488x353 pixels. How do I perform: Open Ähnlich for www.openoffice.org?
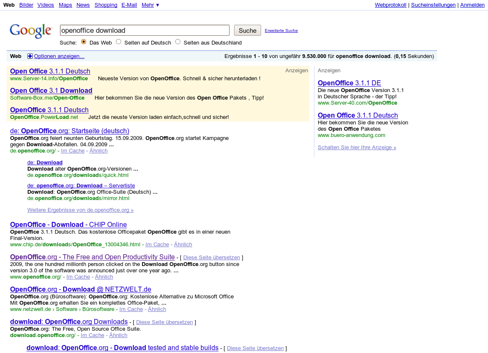pos(104,277)
